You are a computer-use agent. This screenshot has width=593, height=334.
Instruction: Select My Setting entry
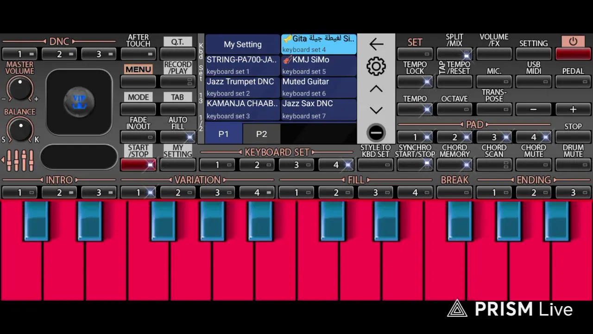tap(243, 44)
